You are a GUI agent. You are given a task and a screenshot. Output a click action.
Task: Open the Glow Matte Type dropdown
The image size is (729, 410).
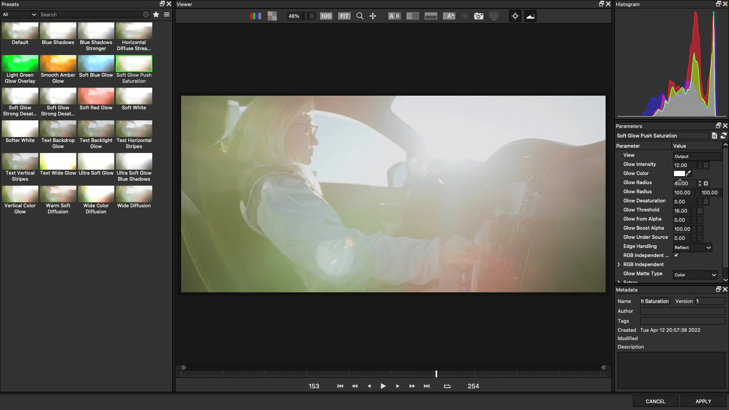pos(694,274)
